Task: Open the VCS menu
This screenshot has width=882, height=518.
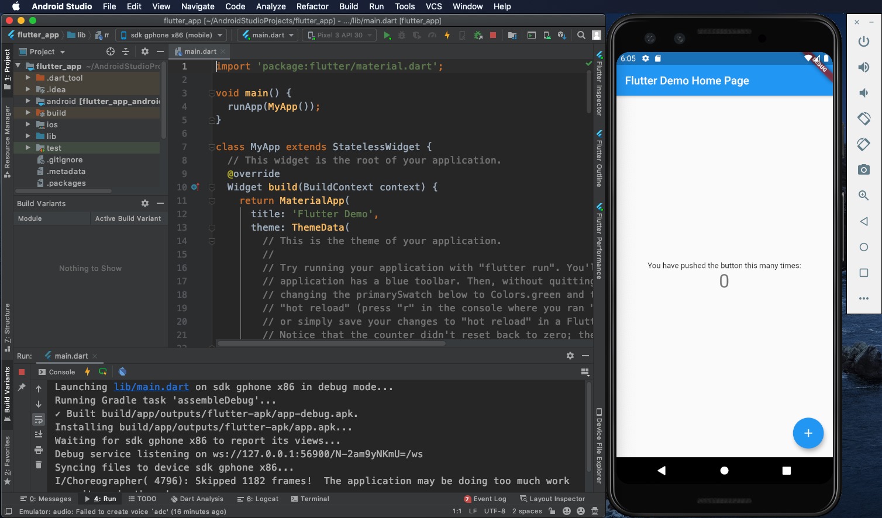Action: click(433, 6)
